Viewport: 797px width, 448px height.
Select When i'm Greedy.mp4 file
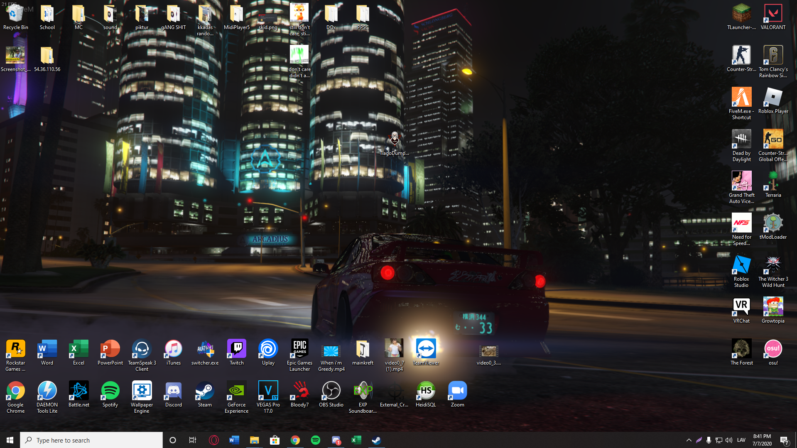coord(331,358)
